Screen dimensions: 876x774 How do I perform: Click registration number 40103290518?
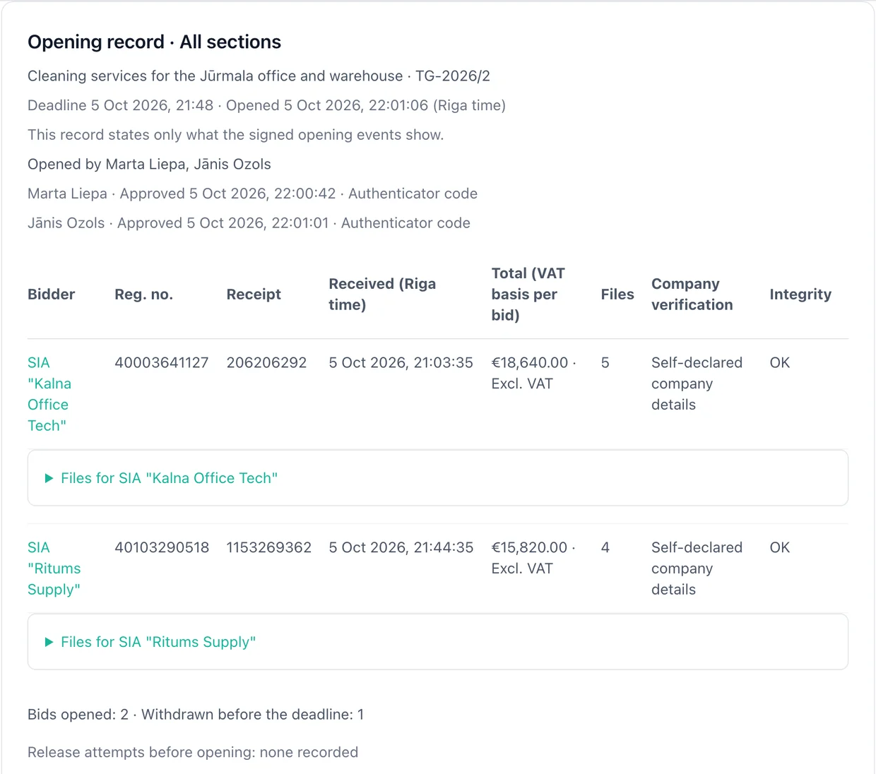pos(162,548)
